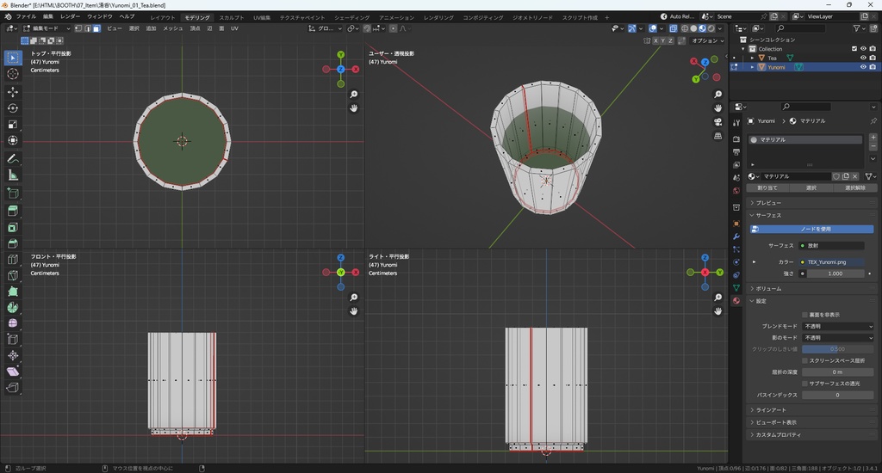The height and width of the screenshot is (473, 882).
Task: Open the Modifier wrench properties tab
Action: point(736,236)
